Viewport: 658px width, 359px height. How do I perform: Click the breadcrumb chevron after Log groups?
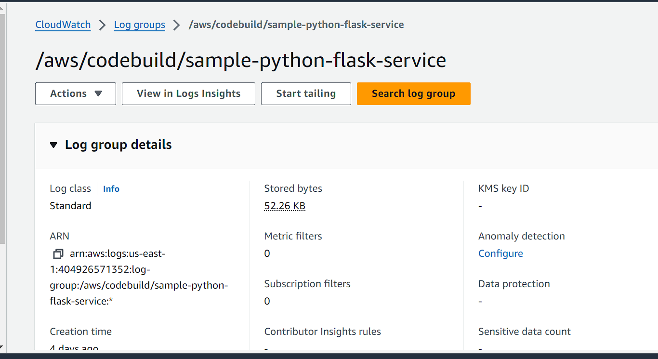(x=177, y=25)
